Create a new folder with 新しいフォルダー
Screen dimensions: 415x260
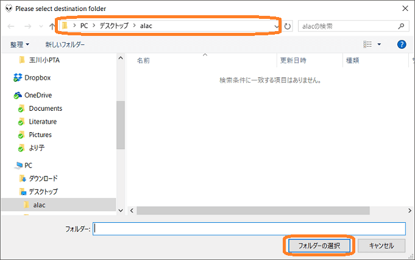pyautogui.click(x=65, y=44)
